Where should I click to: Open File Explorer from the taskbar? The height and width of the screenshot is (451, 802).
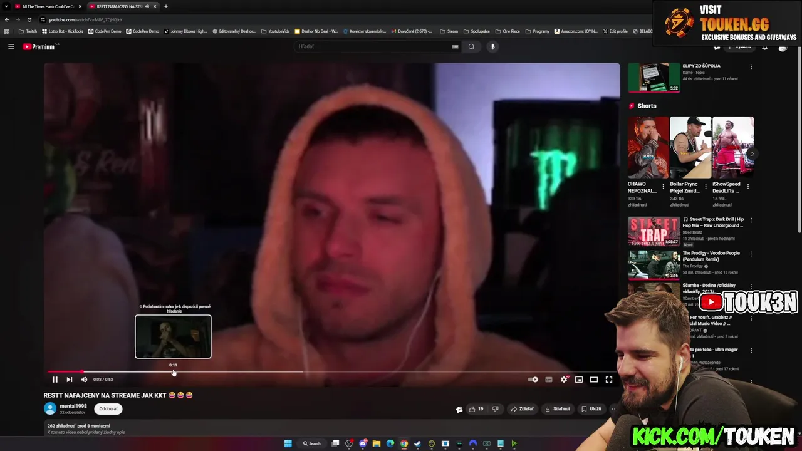(x=377, y=443)
